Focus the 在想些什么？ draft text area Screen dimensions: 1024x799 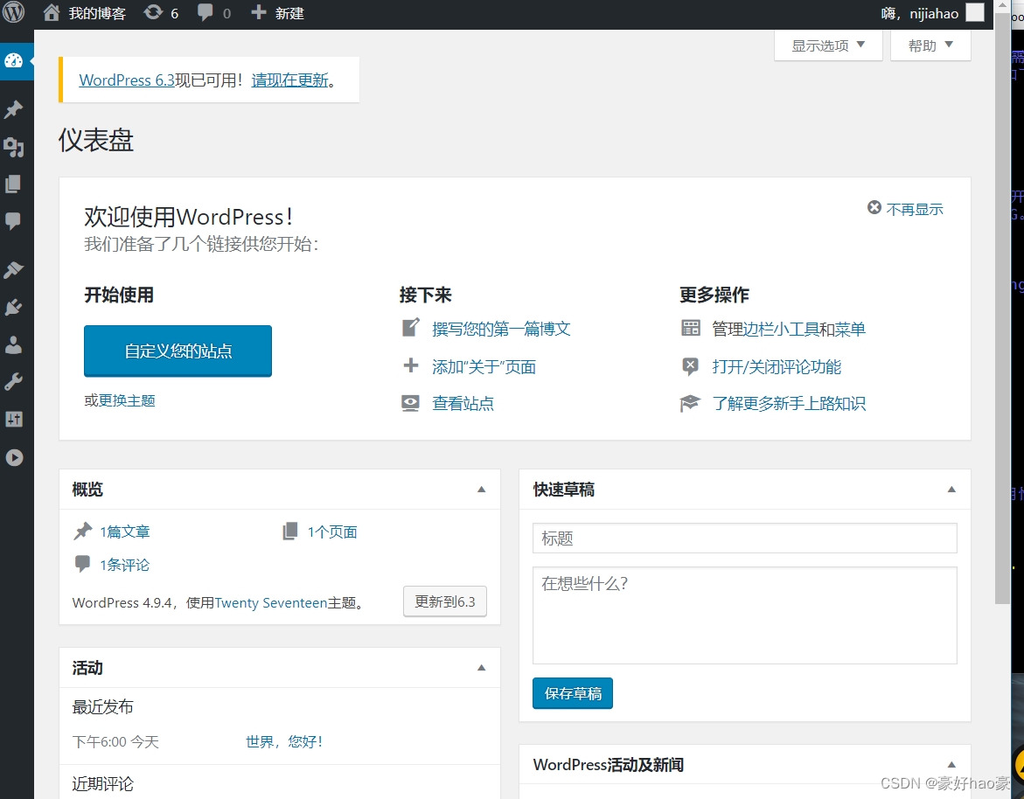coord(744,615)
